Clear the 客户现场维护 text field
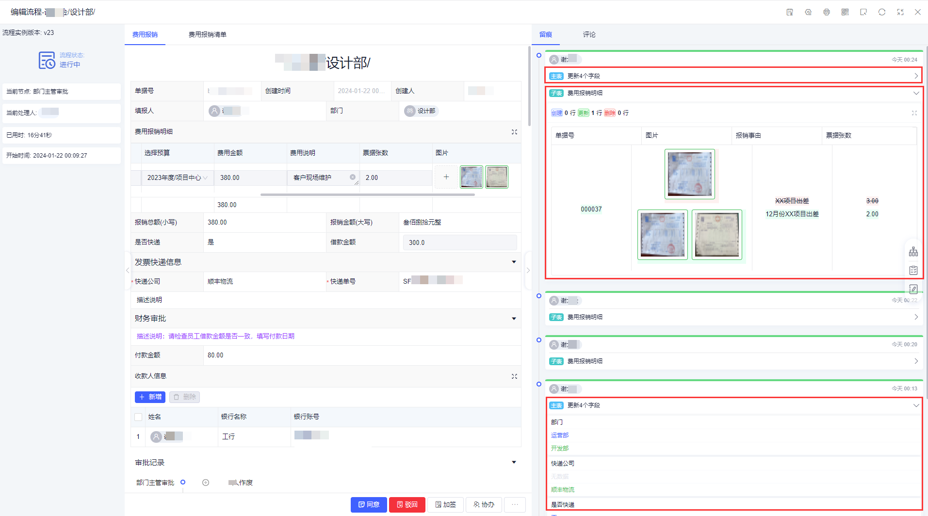Viewport: 928px width, 516px height. pos(353,177)
